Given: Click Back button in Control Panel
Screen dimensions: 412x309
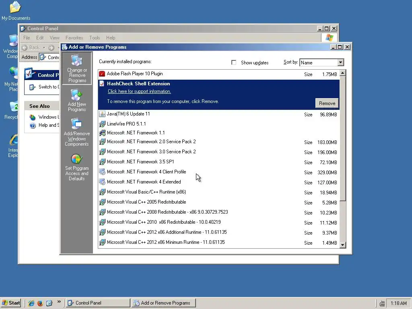Looking at the screenshot, I should pyautogui.click(x=31, y=47).
